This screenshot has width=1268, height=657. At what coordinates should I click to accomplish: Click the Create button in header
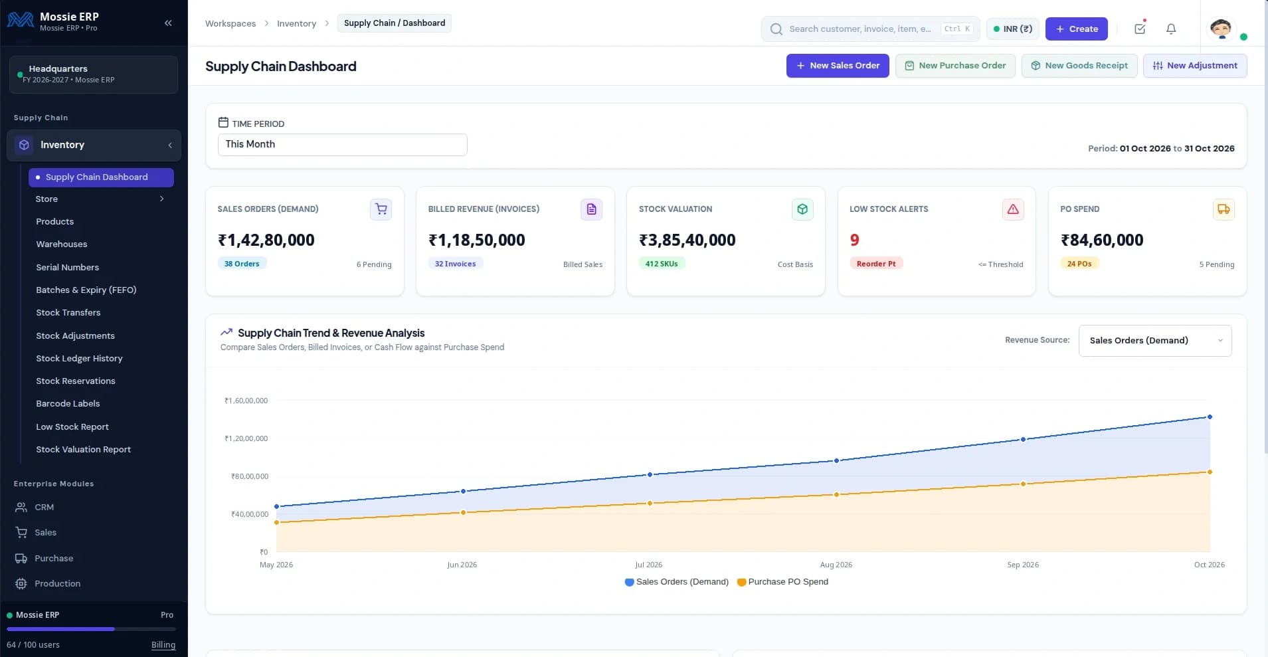[1076, 29]
